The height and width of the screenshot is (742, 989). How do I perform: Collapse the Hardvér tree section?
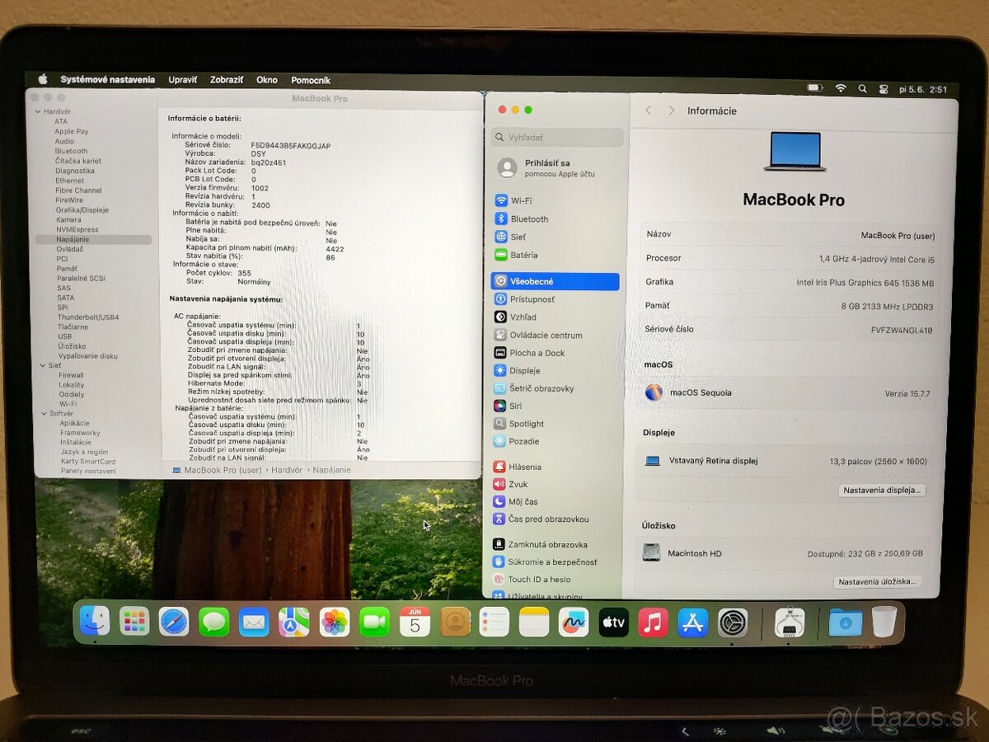click(39, 111)
